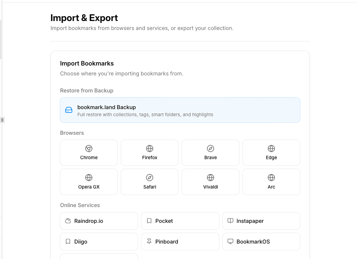The width and height of the screenshot is (358, 259).
Task: Import from Instapaper service
Action: tap(261, 221)
